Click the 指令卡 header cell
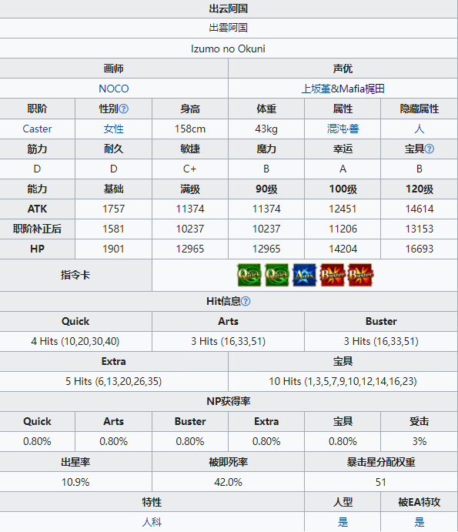This screenshot has height=532, width=458. [75, 275]
